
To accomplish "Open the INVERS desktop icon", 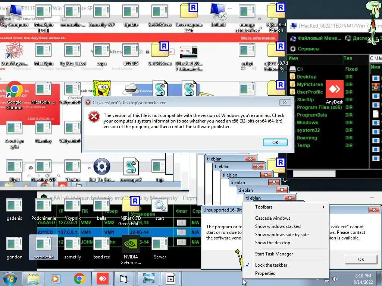I will 131,54.
